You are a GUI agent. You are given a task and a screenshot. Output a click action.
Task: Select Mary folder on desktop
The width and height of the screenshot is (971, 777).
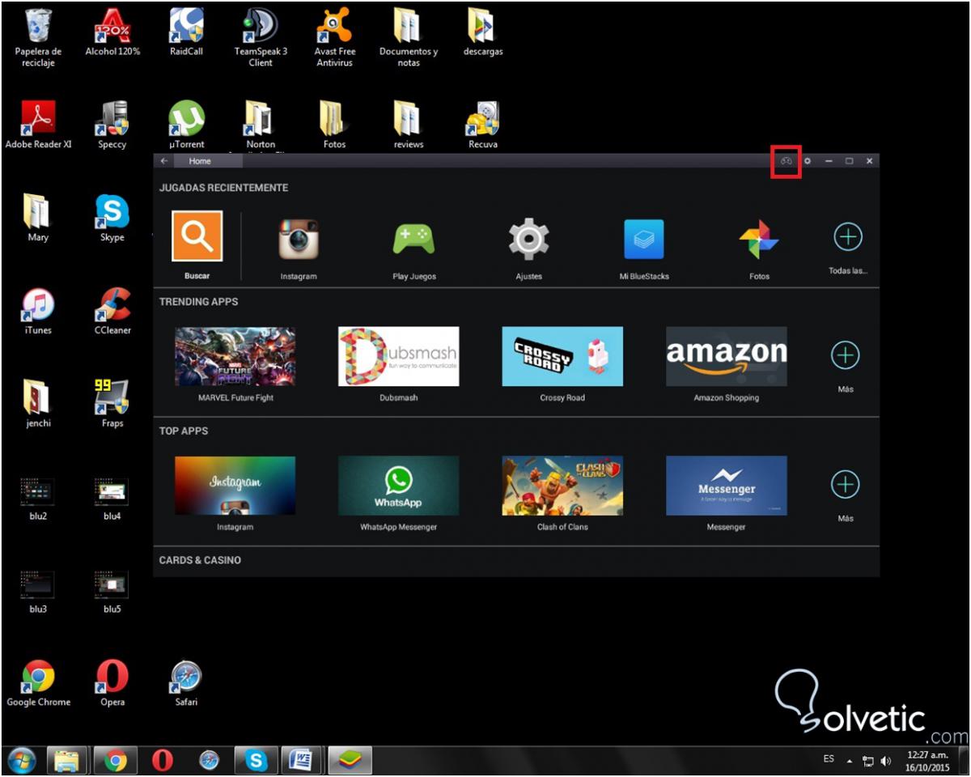(x=38, y=219)
